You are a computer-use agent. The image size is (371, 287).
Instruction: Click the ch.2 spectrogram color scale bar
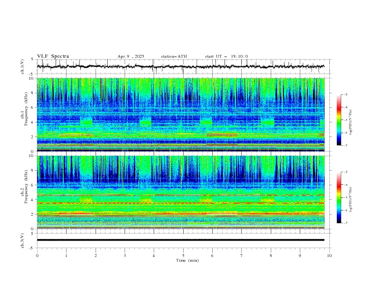pyautogui.click(x=339, y=197)
